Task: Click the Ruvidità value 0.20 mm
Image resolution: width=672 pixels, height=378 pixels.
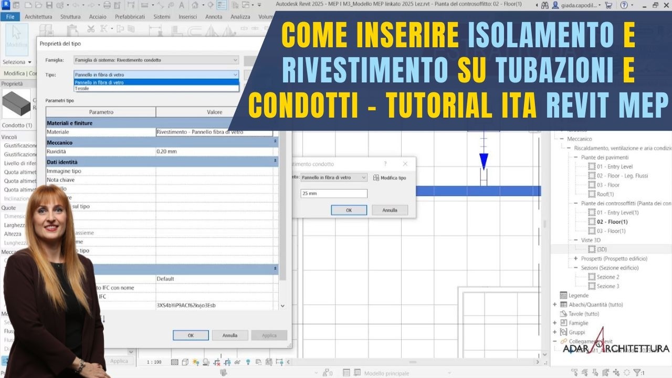Action: pyautogui.click(x=214, y=151)
